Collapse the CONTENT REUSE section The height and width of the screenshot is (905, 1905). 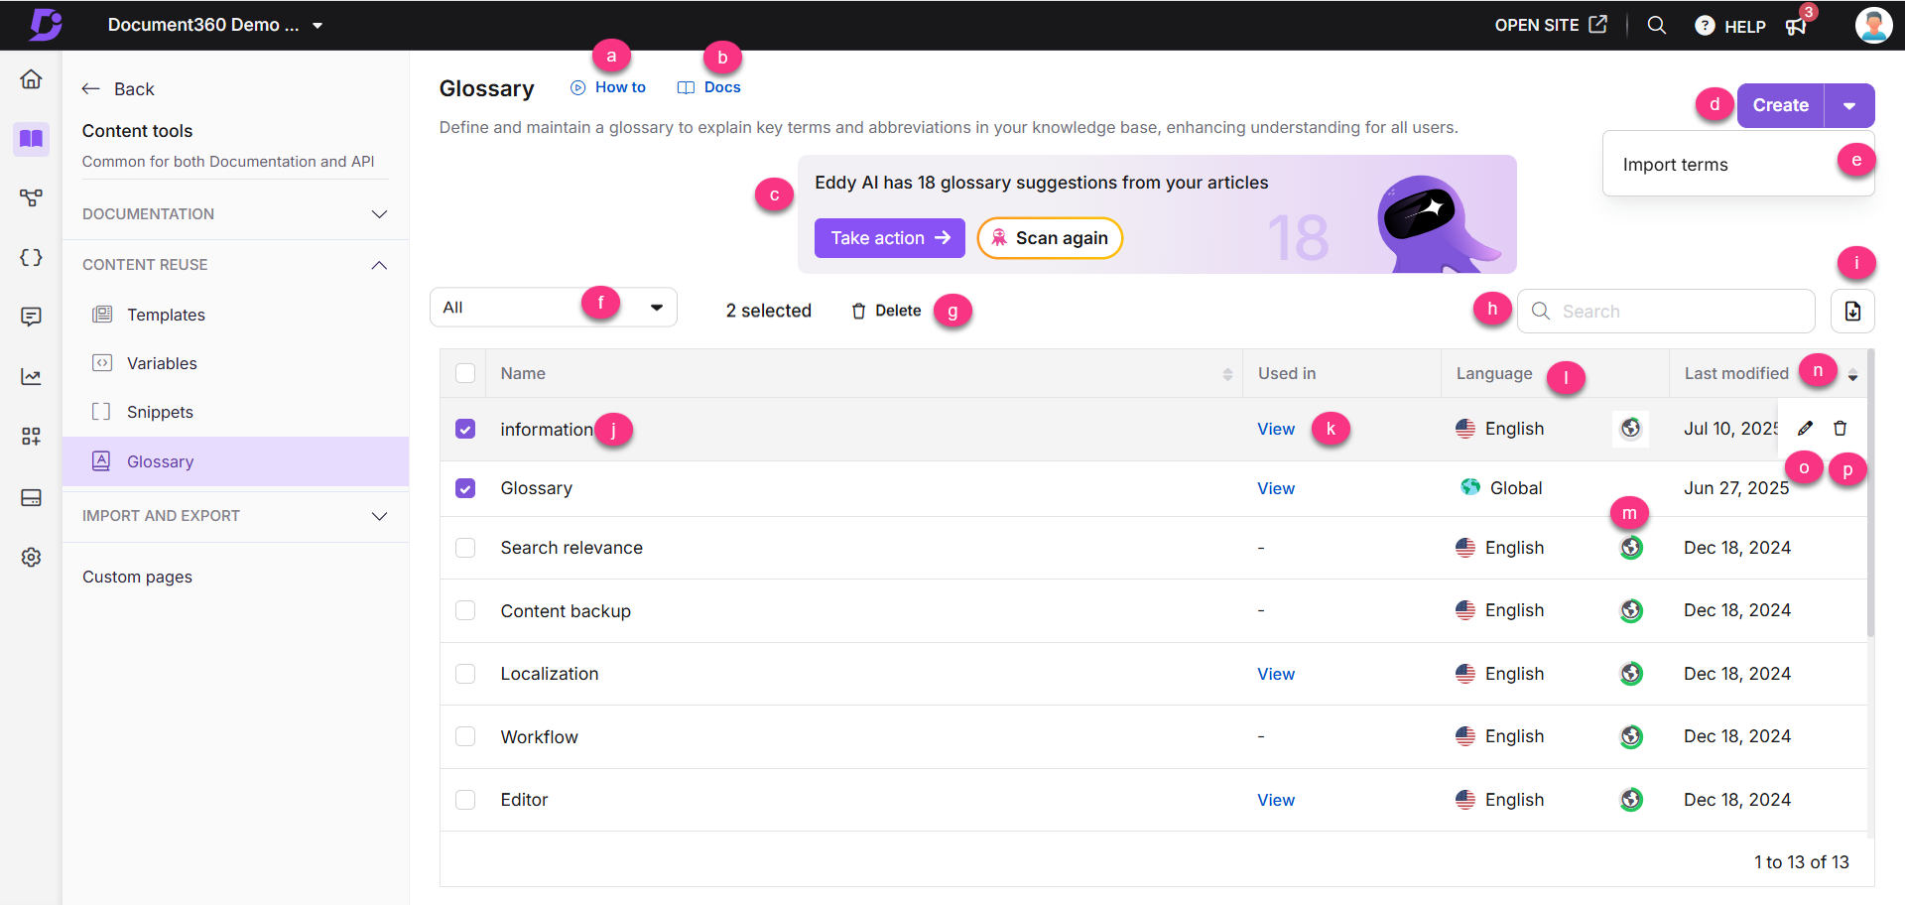235,265
